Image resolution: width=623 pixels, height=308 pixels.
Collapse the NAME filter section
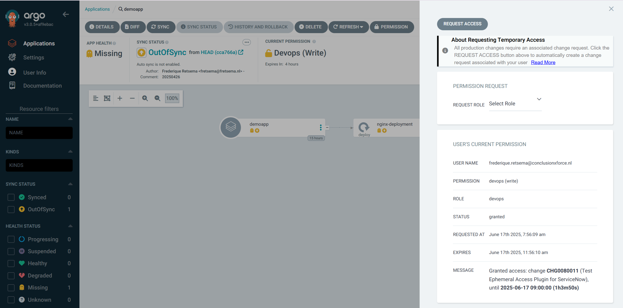70,119
